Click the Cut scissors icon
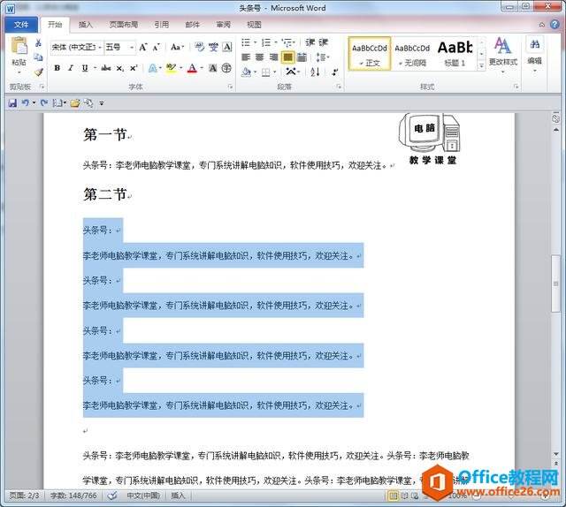The height and width of the screenshot is (507, 566). click(x=38, y=43)
